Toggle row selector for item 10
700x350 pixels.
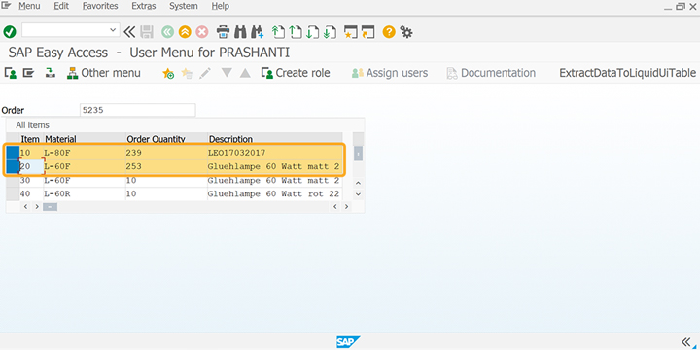[13, 153]
